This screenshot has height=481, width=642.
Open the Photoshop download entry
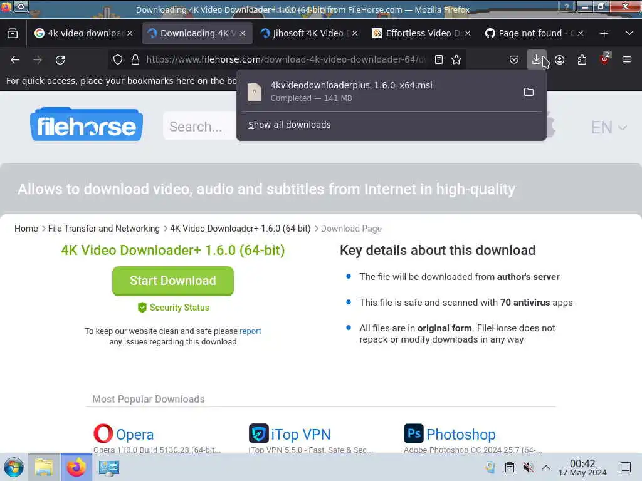(461, 435)
